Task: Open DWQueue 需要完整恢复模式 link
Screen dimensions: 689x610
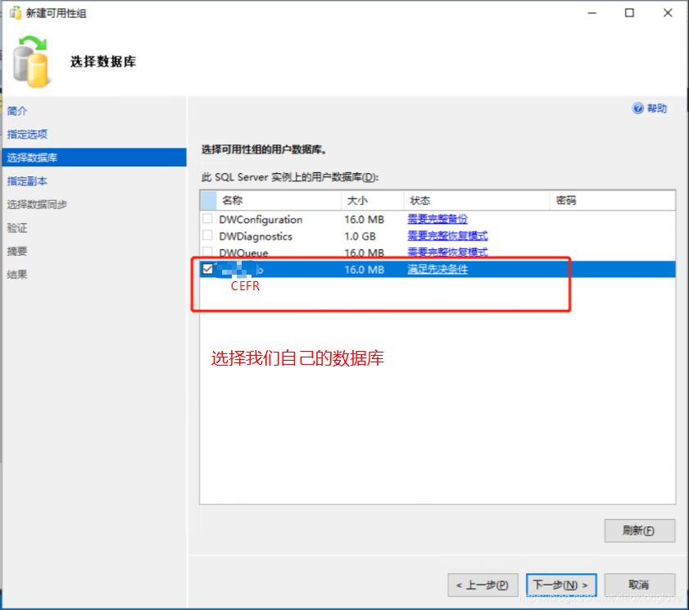Action: [447, 252]
